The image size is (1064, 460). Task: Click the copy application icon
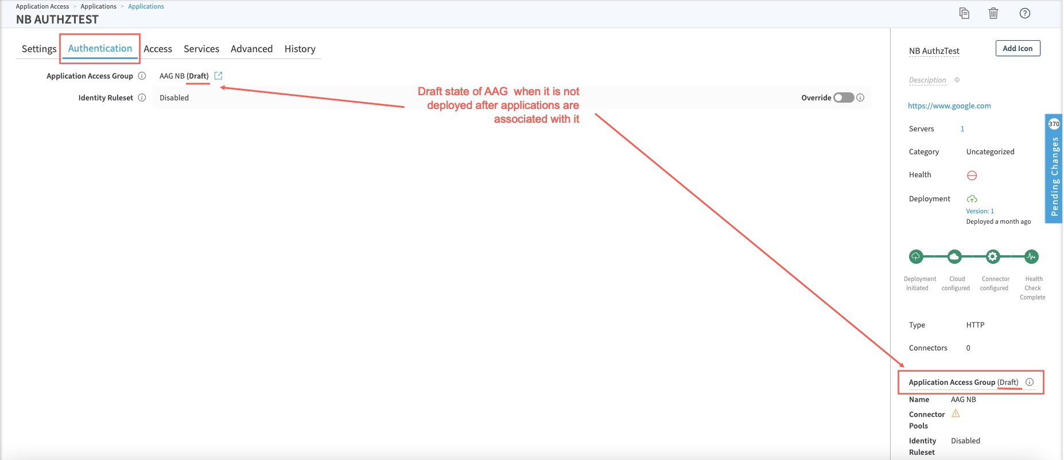pos(964,13)
